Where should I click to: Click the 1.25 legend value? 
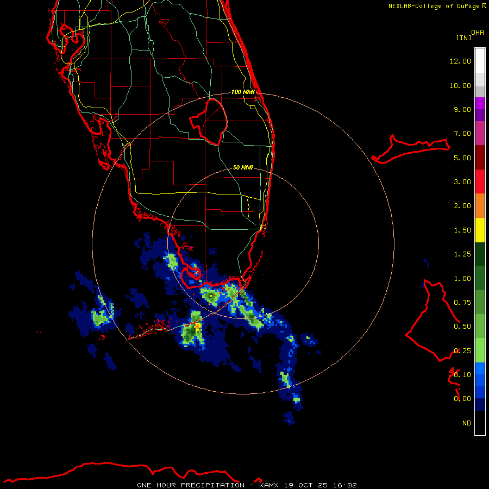(462, 254)
